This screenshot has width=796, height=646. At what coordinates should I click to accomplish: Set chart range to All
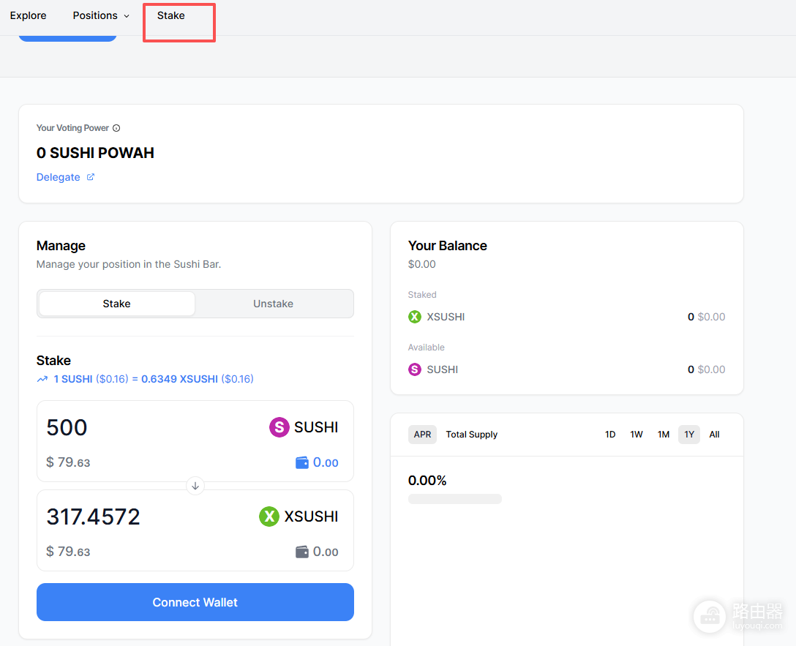coord(714,435)
